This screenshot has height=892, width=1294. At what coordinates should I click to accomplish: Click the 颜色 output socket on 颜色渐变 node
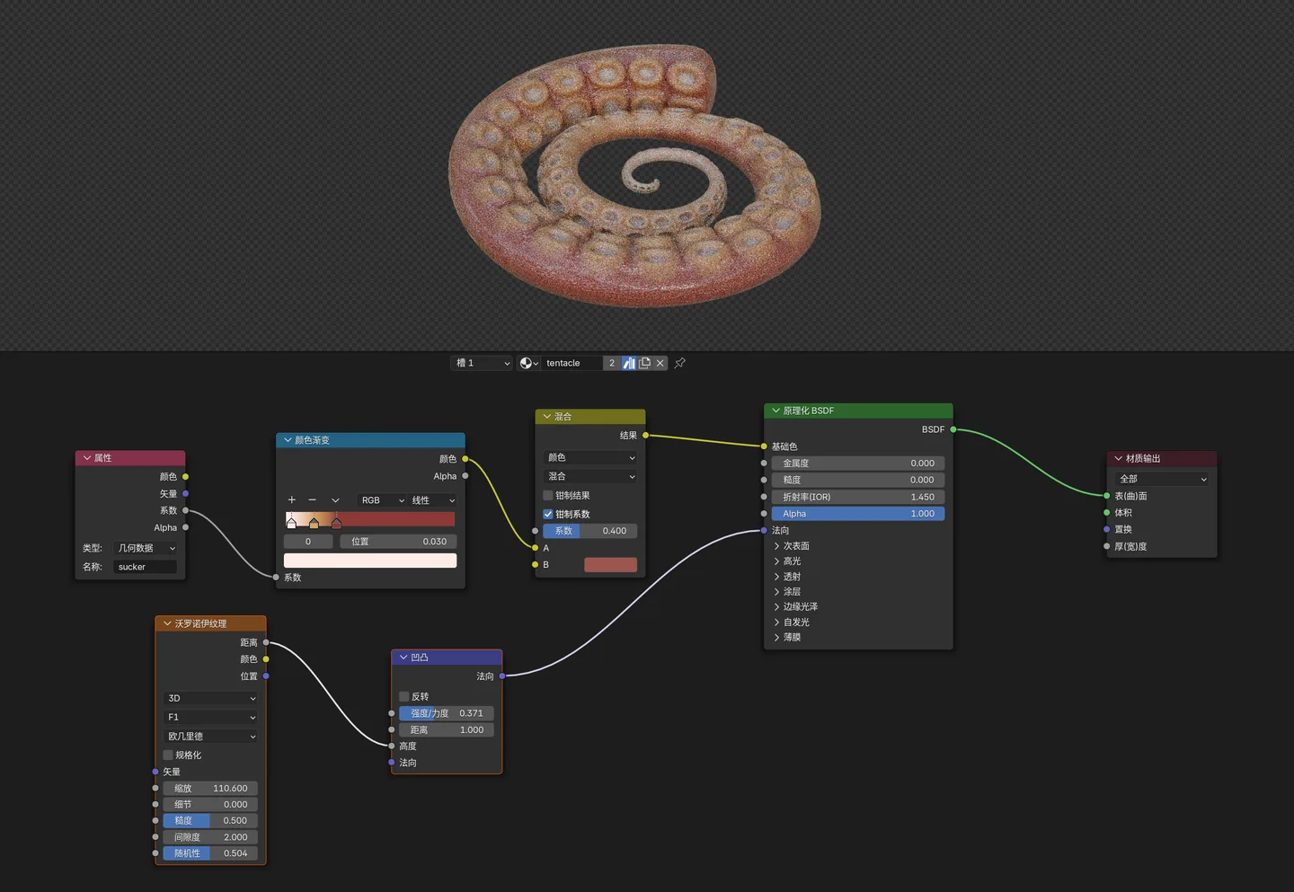coord(465,459)
